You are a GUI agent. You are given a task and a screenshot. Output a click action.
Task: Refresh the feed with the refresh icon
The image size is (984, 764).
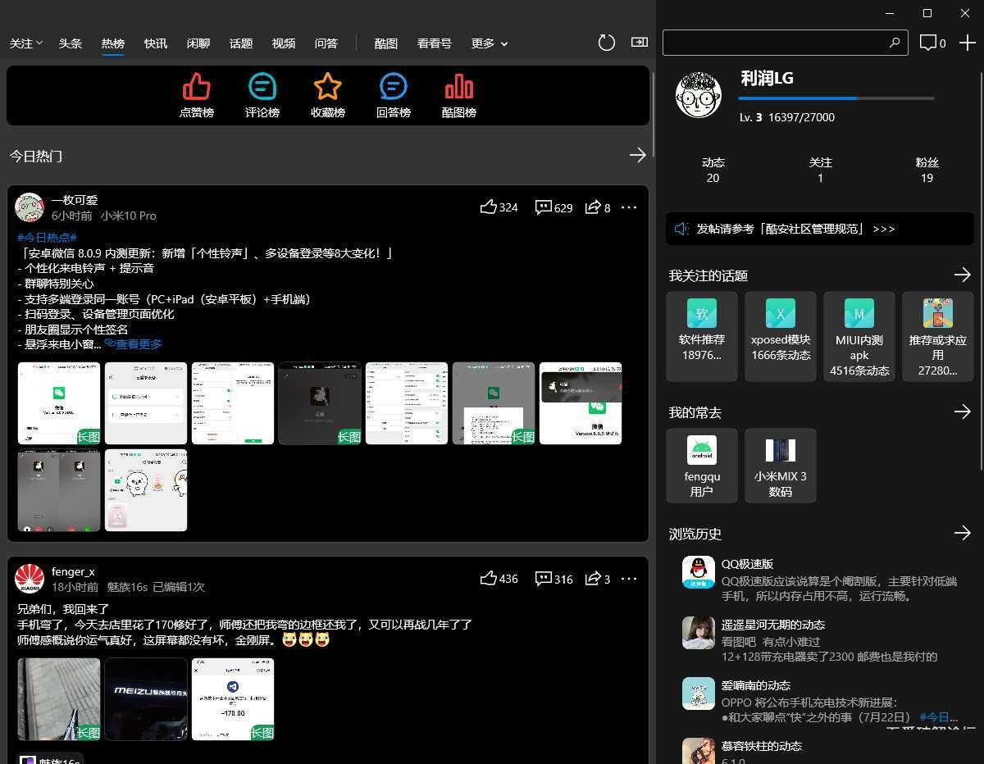[606, 42]
